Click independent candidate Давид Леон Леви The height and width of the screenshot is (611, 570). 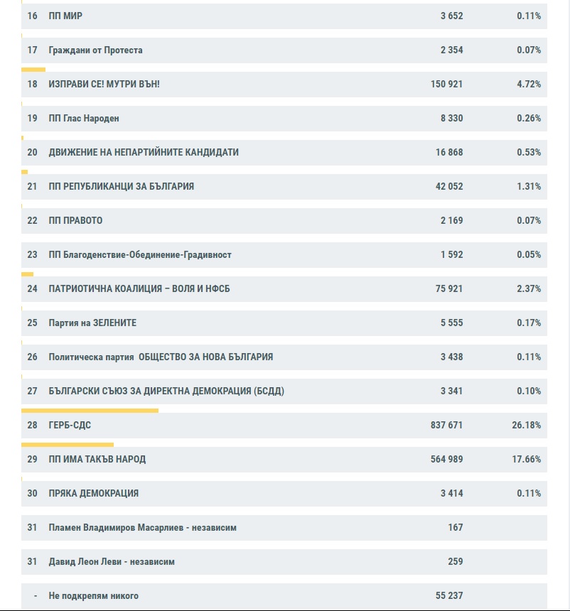coord(112,561)
